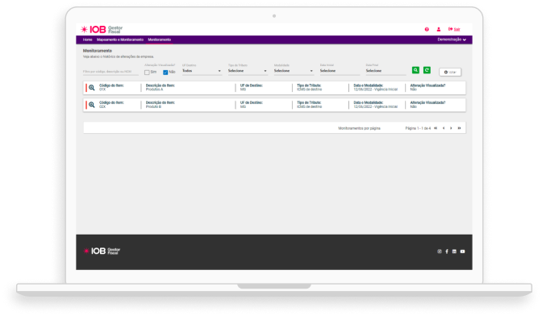Click the Sair logout link

tap(454, 29)
